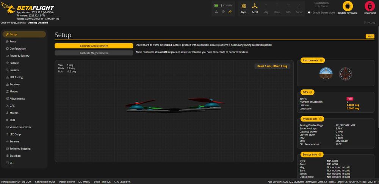Click the Modes icon in sidebar
This screenshot has height=184, width=379.
tap(7, 92)
